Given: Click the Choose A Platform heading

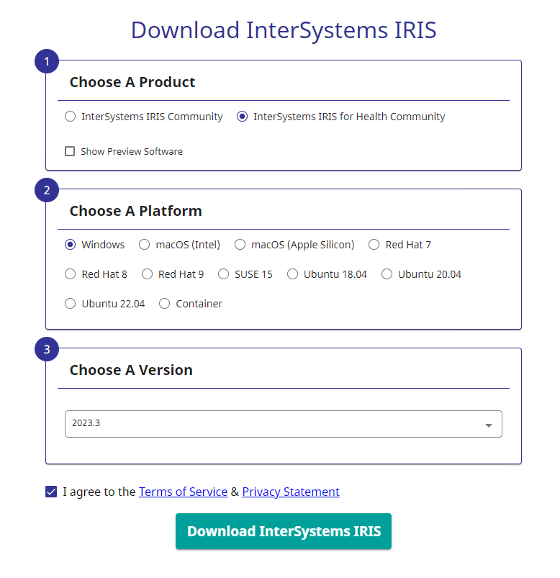Looking at the screenshot, I should pos(135,211).
